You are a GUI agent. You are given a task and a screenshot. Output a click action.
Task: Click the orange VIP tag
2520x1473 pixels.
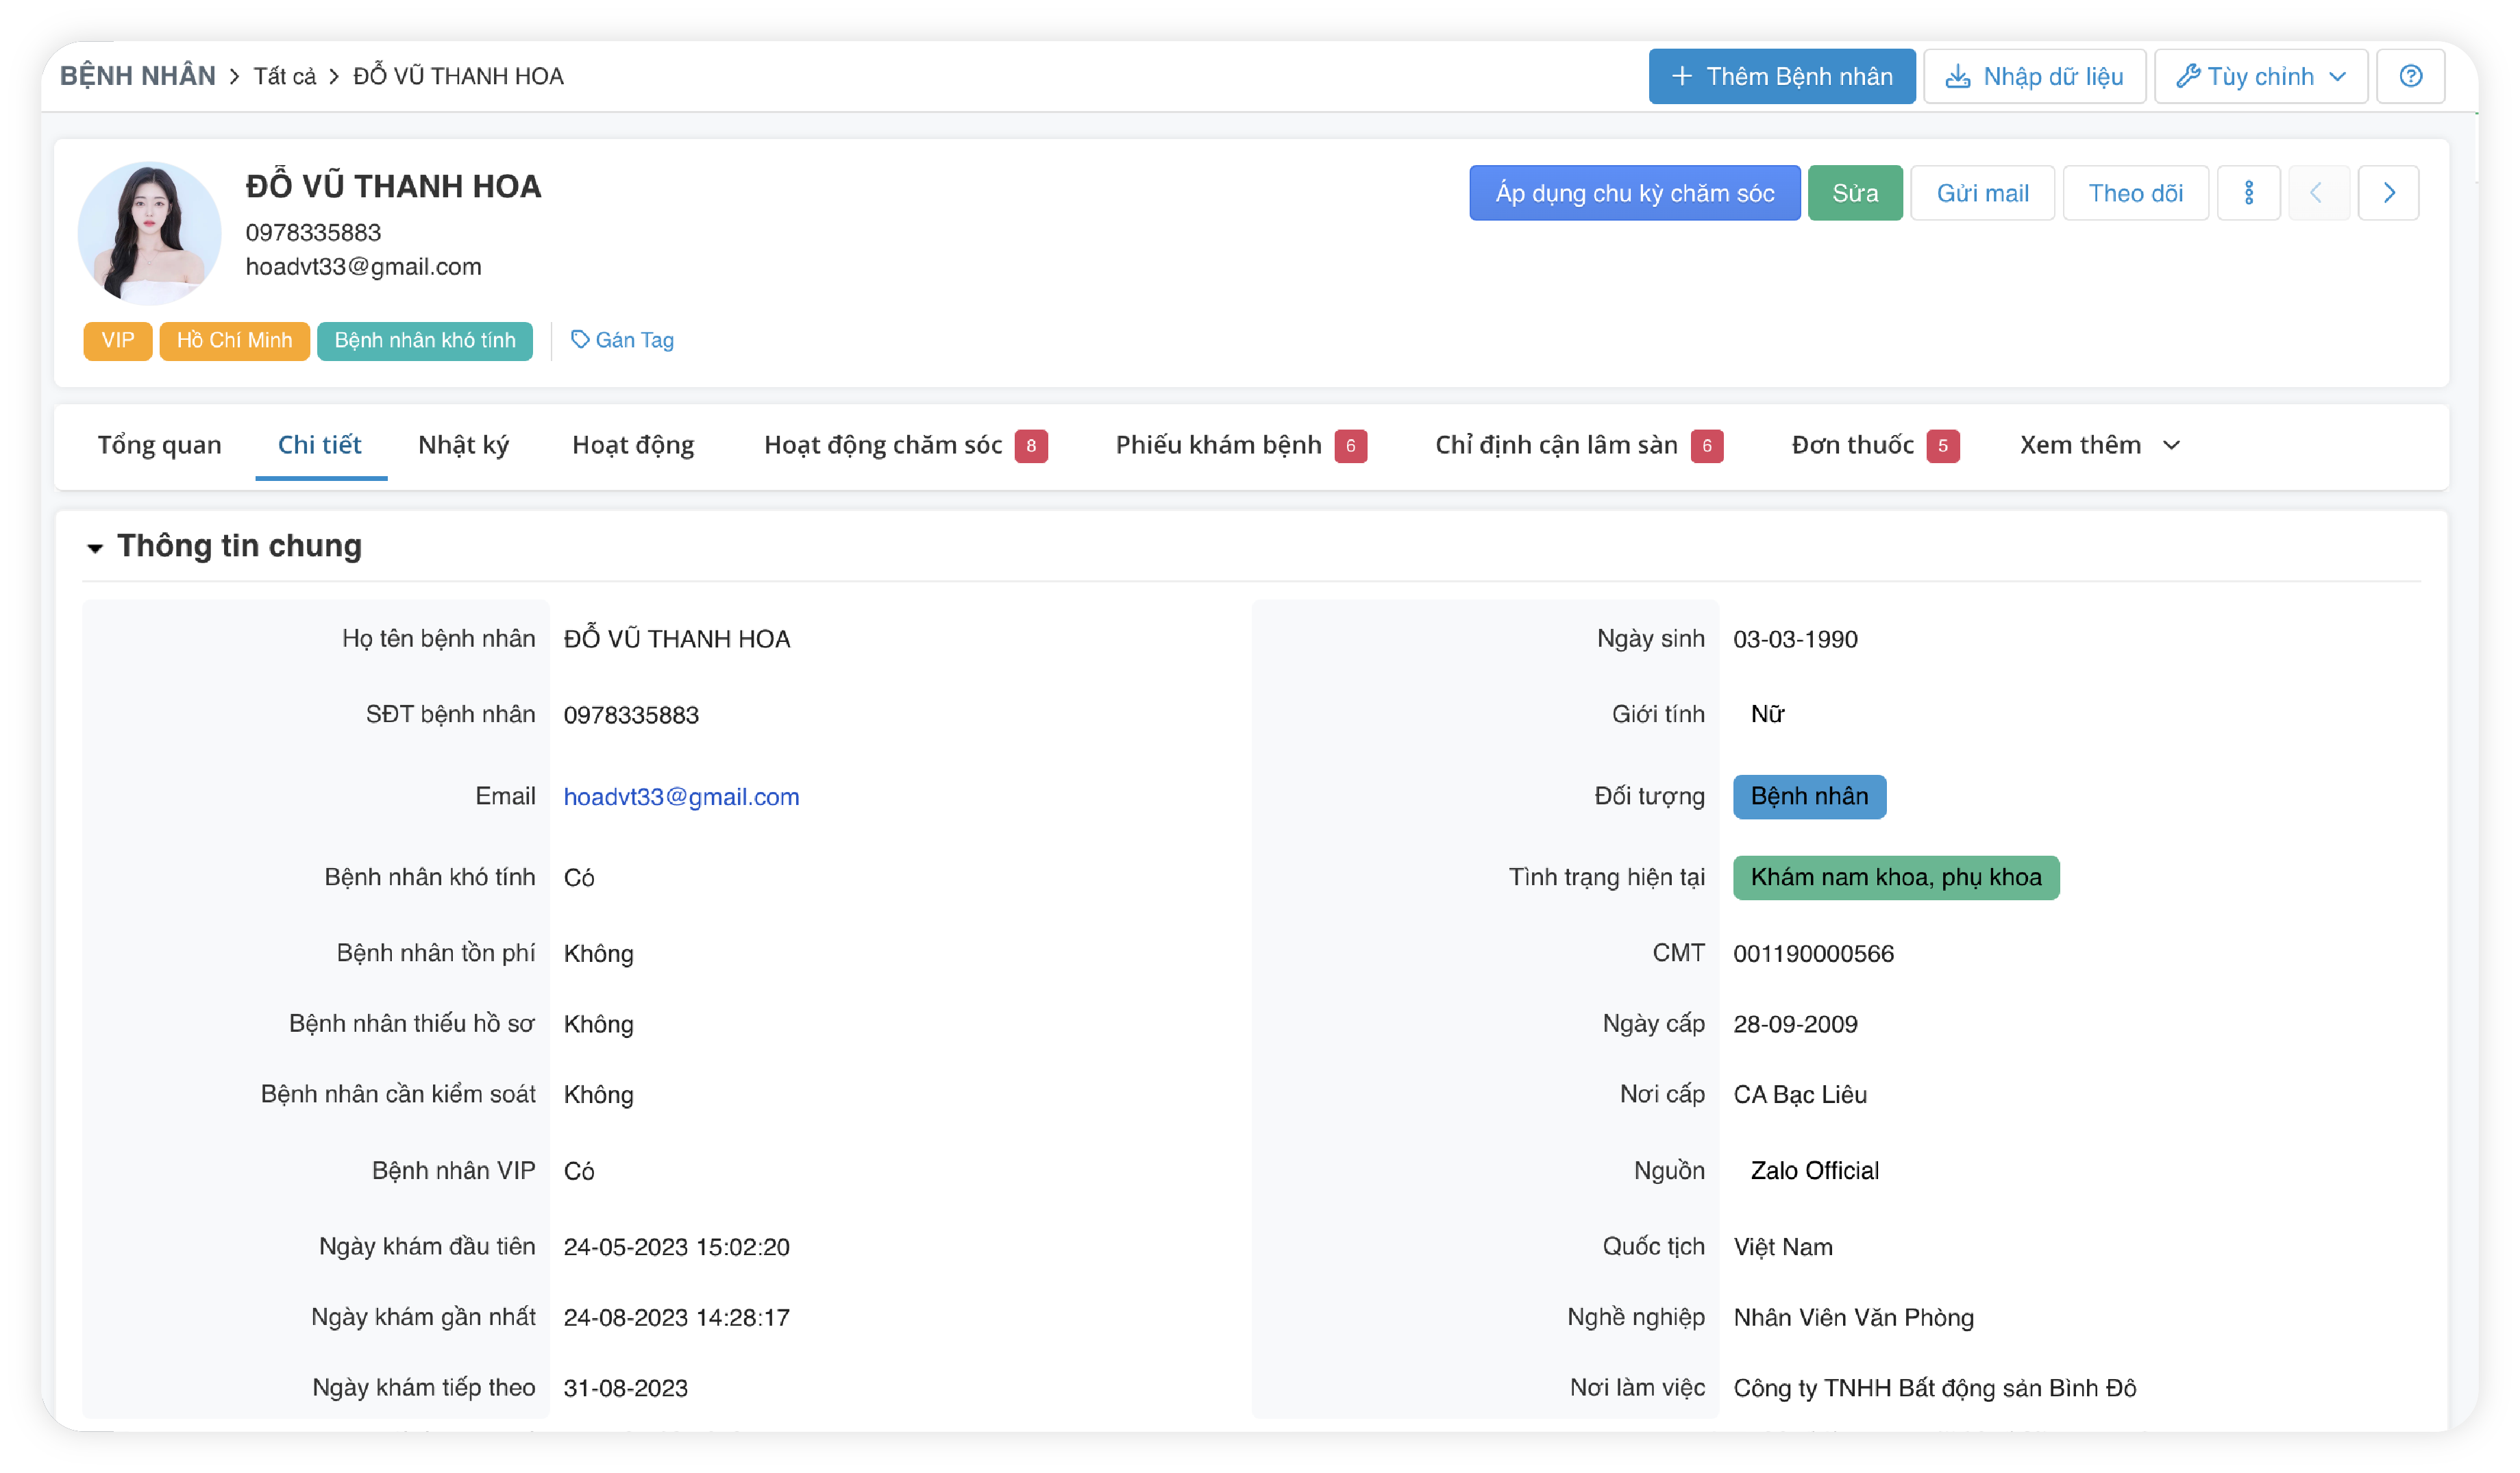(x=117, y=340)
